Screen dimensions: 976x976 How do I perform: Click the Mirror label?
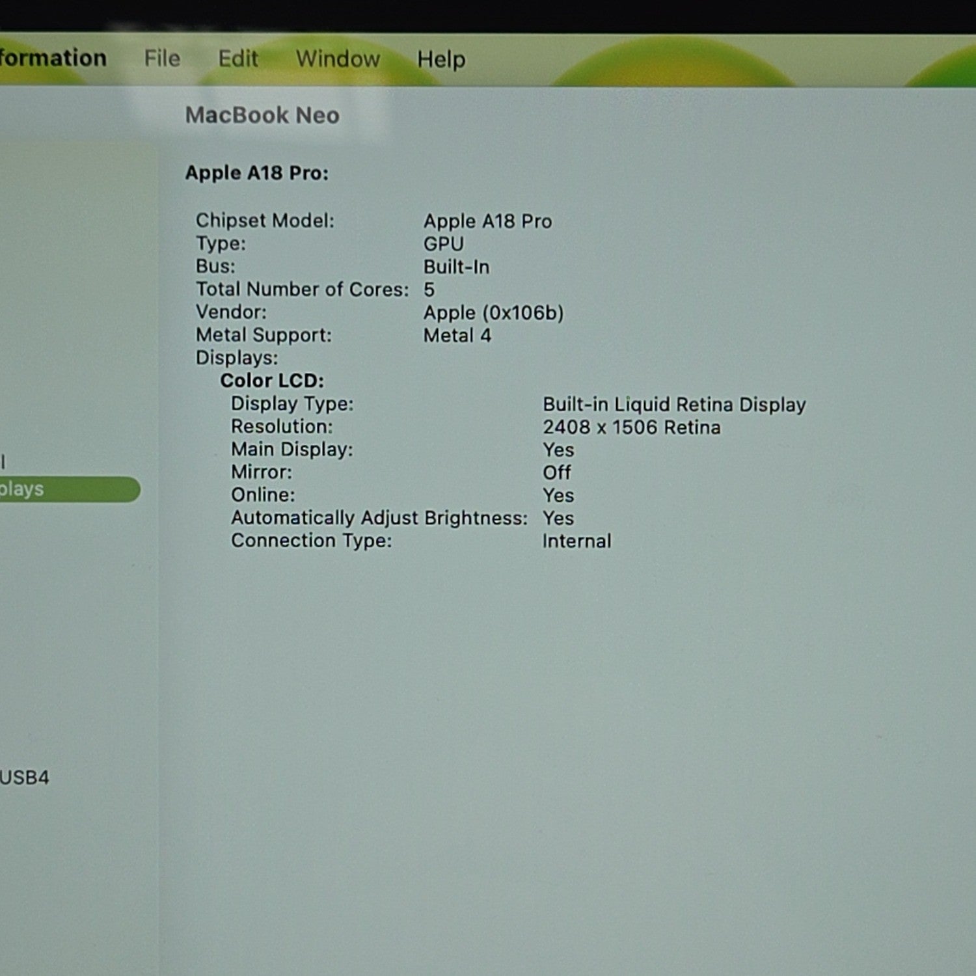[x=262, y=472]
